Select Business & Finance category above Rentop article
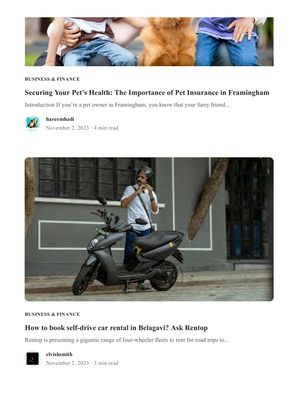 pos(52,314)
